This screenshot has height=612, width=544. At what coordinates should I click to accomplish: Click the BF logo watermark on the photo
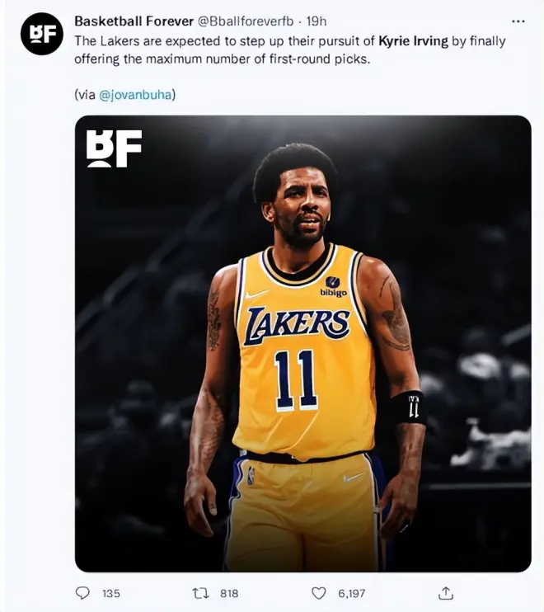coord(114,148)
